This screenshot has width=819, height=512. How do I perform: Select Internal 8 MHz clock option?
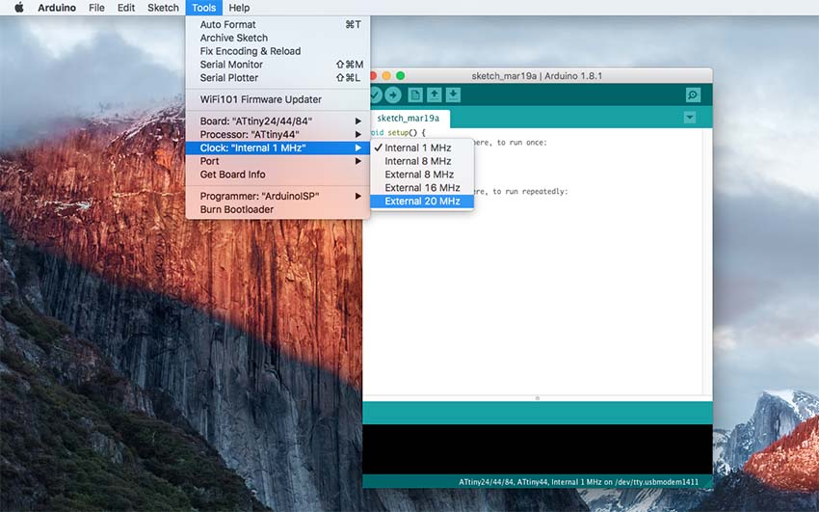coord(422,161)
